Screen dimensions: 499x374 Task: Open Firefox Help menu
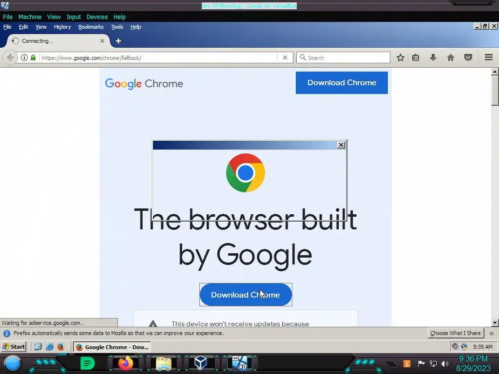[135, 27]
